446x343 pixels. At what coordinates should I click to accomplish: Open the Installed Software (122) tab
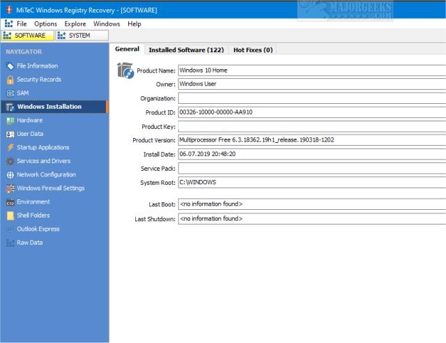pyautogui.click(x=186, y=49)
